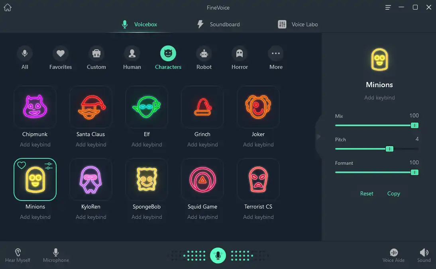Open Voice Aide at bottom right
The width and height of the screenshot is (436, 269).
click(x=393, y=255)
